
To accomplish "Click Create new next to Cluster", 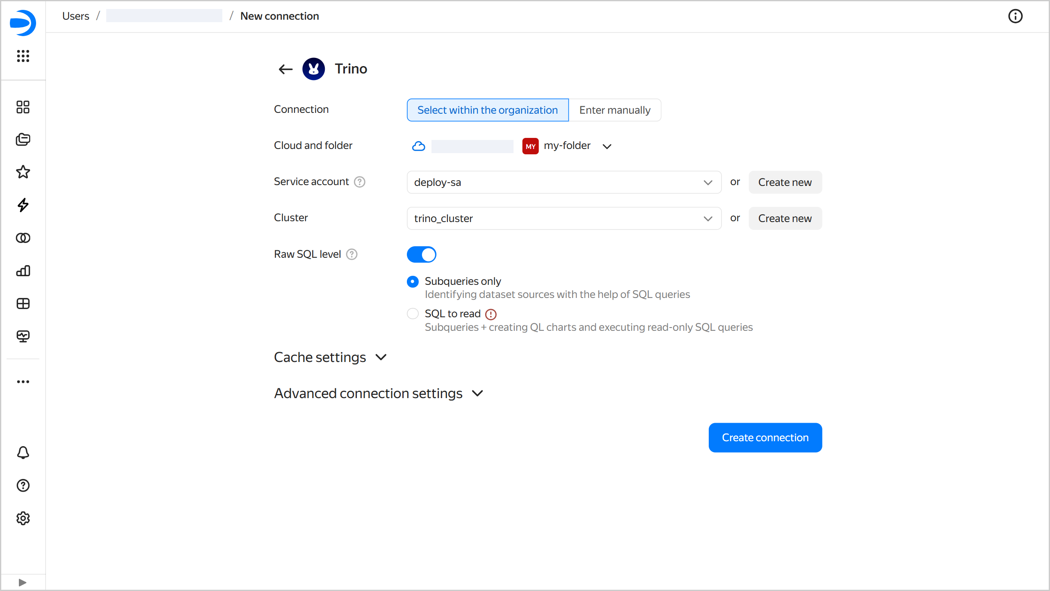I will click(x=785, y=218).
